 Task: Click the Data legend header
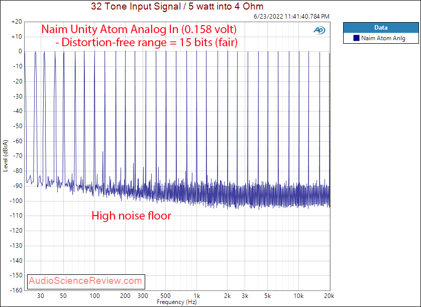pos(381,28)
